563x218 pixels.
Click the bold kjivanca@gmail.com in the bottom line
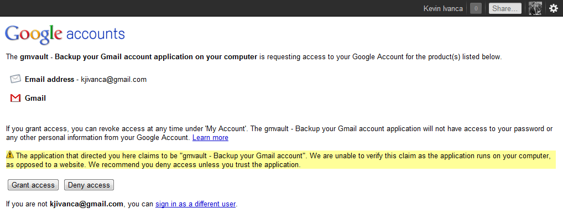tap(86, 204)
